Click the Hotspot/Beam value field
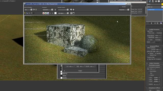 click(158, 36)
